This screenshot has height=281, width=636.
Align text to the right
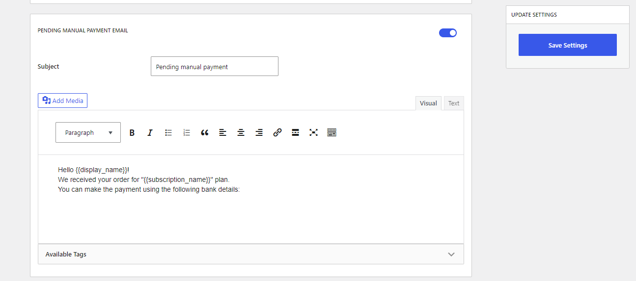[259, 132]
